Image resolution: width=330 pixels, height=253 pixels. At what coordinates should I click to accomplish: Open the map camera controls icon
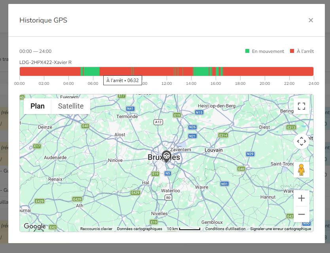coord(302,141)
